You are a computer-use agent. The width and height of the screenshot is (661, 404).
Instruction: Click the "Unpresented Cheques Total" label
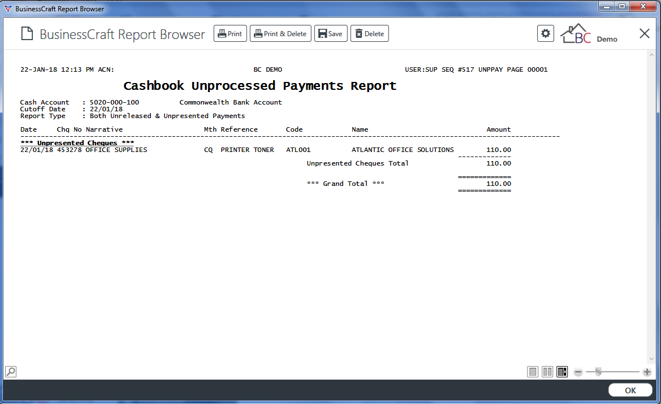tap(357, 163)
